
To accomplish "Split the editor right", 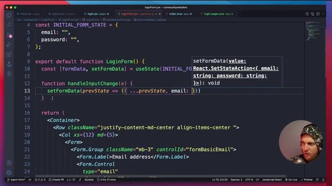I will [318, 14].
